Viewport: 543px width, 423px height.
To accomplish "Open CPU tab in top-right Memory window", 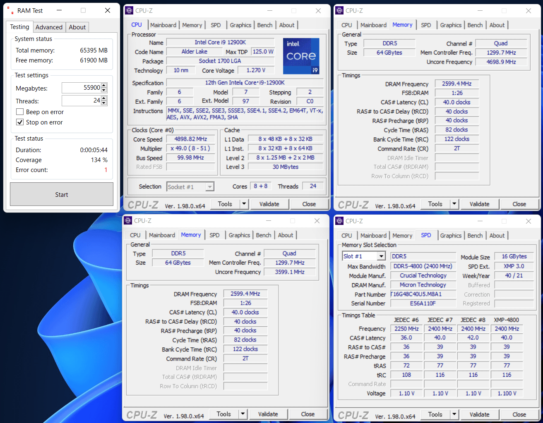I will 347,25.
